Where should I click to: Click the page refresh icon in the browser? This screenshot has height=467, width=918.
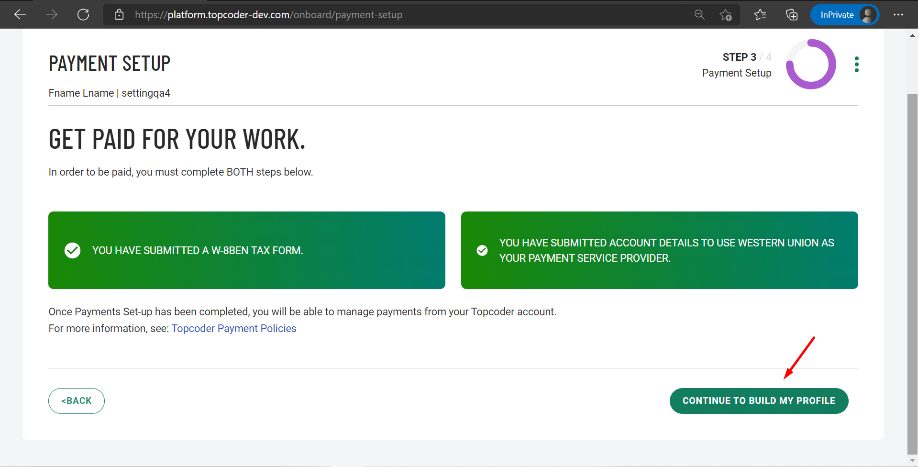click(x=83, y=14)
